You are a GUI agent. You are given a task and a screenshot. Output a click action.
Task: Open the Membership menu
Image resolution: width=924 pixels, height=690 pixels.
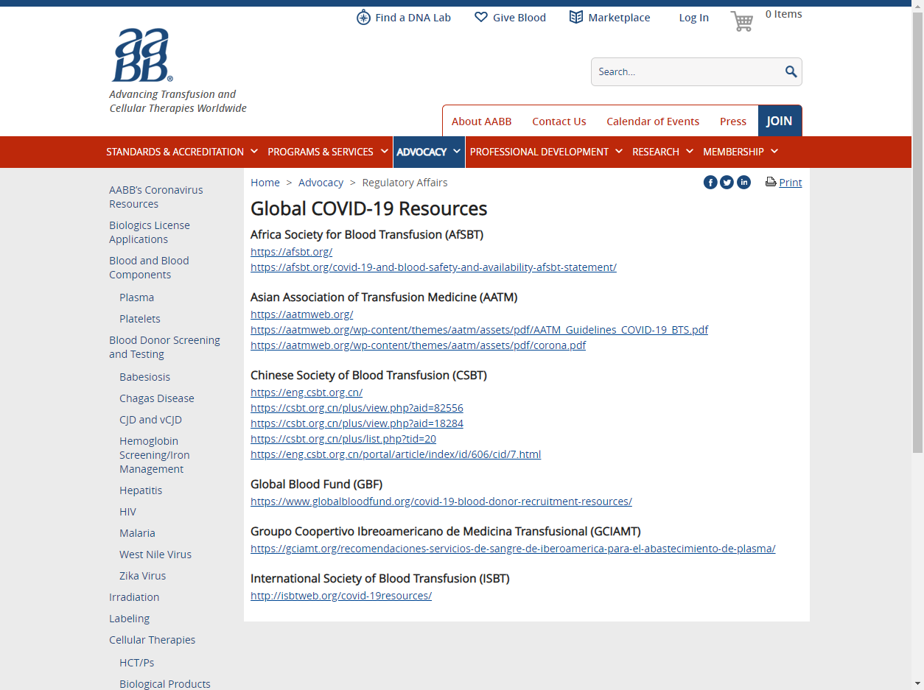pos(733,152)
